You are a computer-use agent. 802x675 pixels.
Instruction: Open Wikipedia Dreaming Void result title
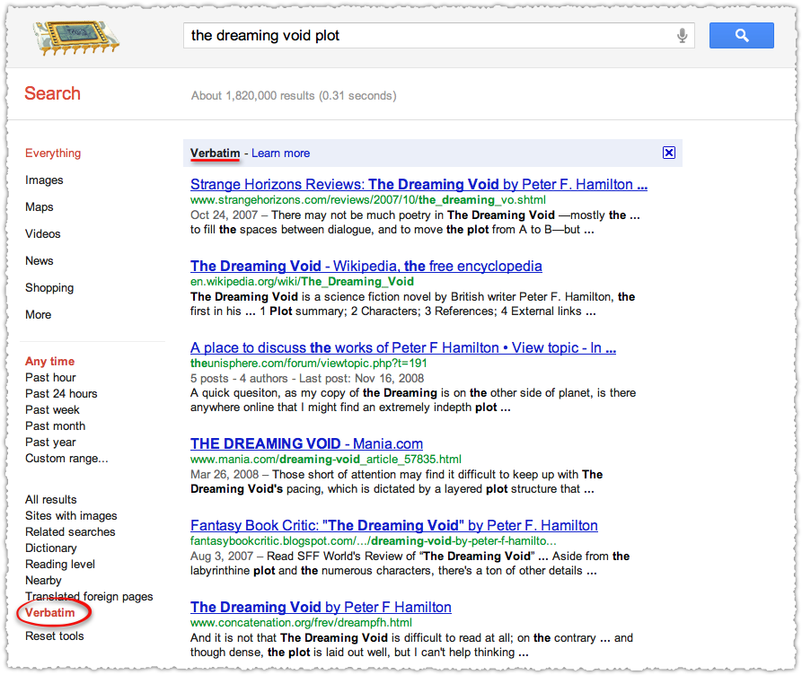tap(366, 266)
